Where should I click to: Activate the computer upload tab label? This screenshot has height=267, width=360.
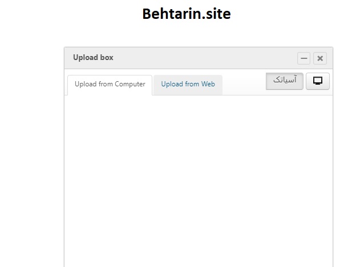click(x=110, y=84)
